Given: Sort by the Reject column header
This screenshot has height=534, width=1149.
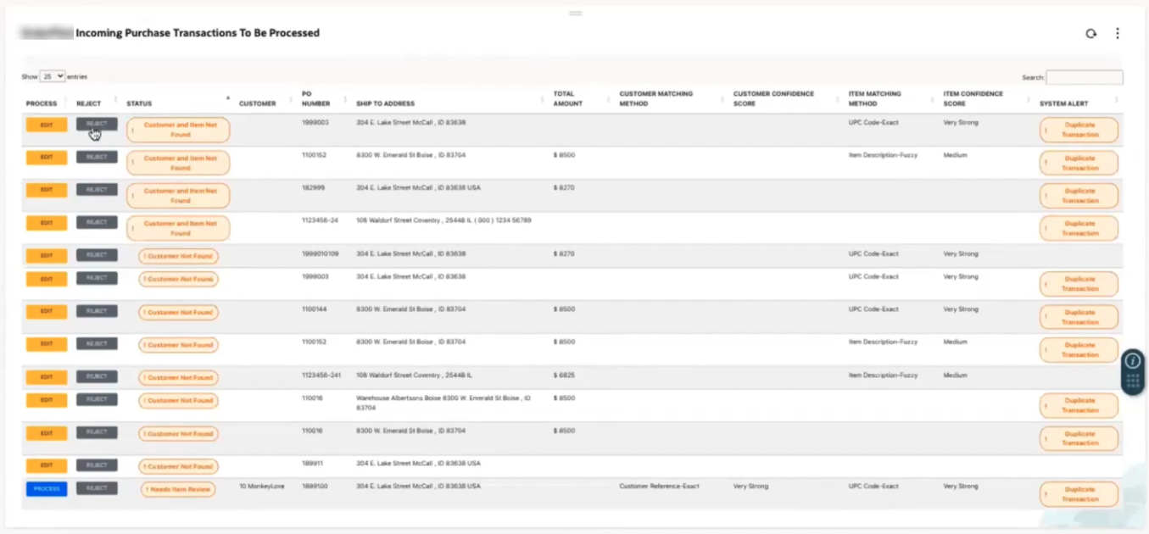Looking at the screenshot, I should [88, 103].
